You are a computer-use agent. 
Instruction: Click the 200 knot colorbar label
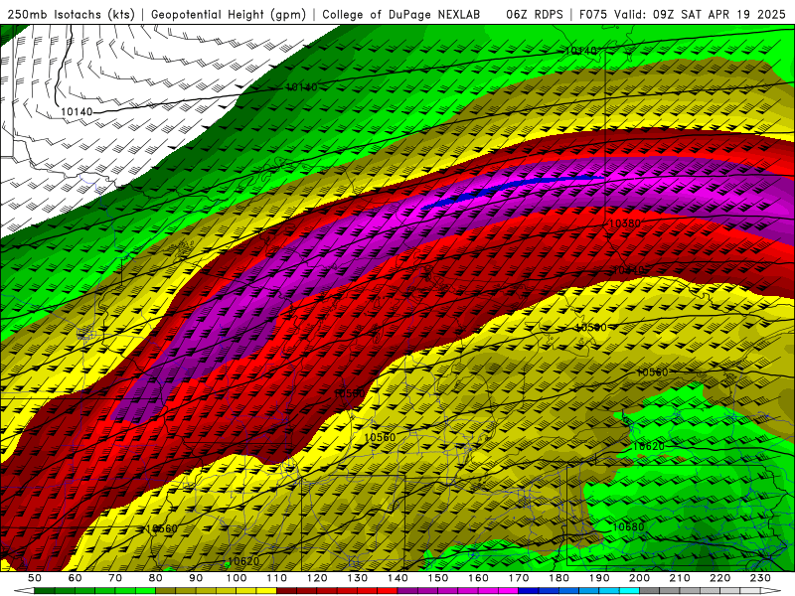pos(639,578)
